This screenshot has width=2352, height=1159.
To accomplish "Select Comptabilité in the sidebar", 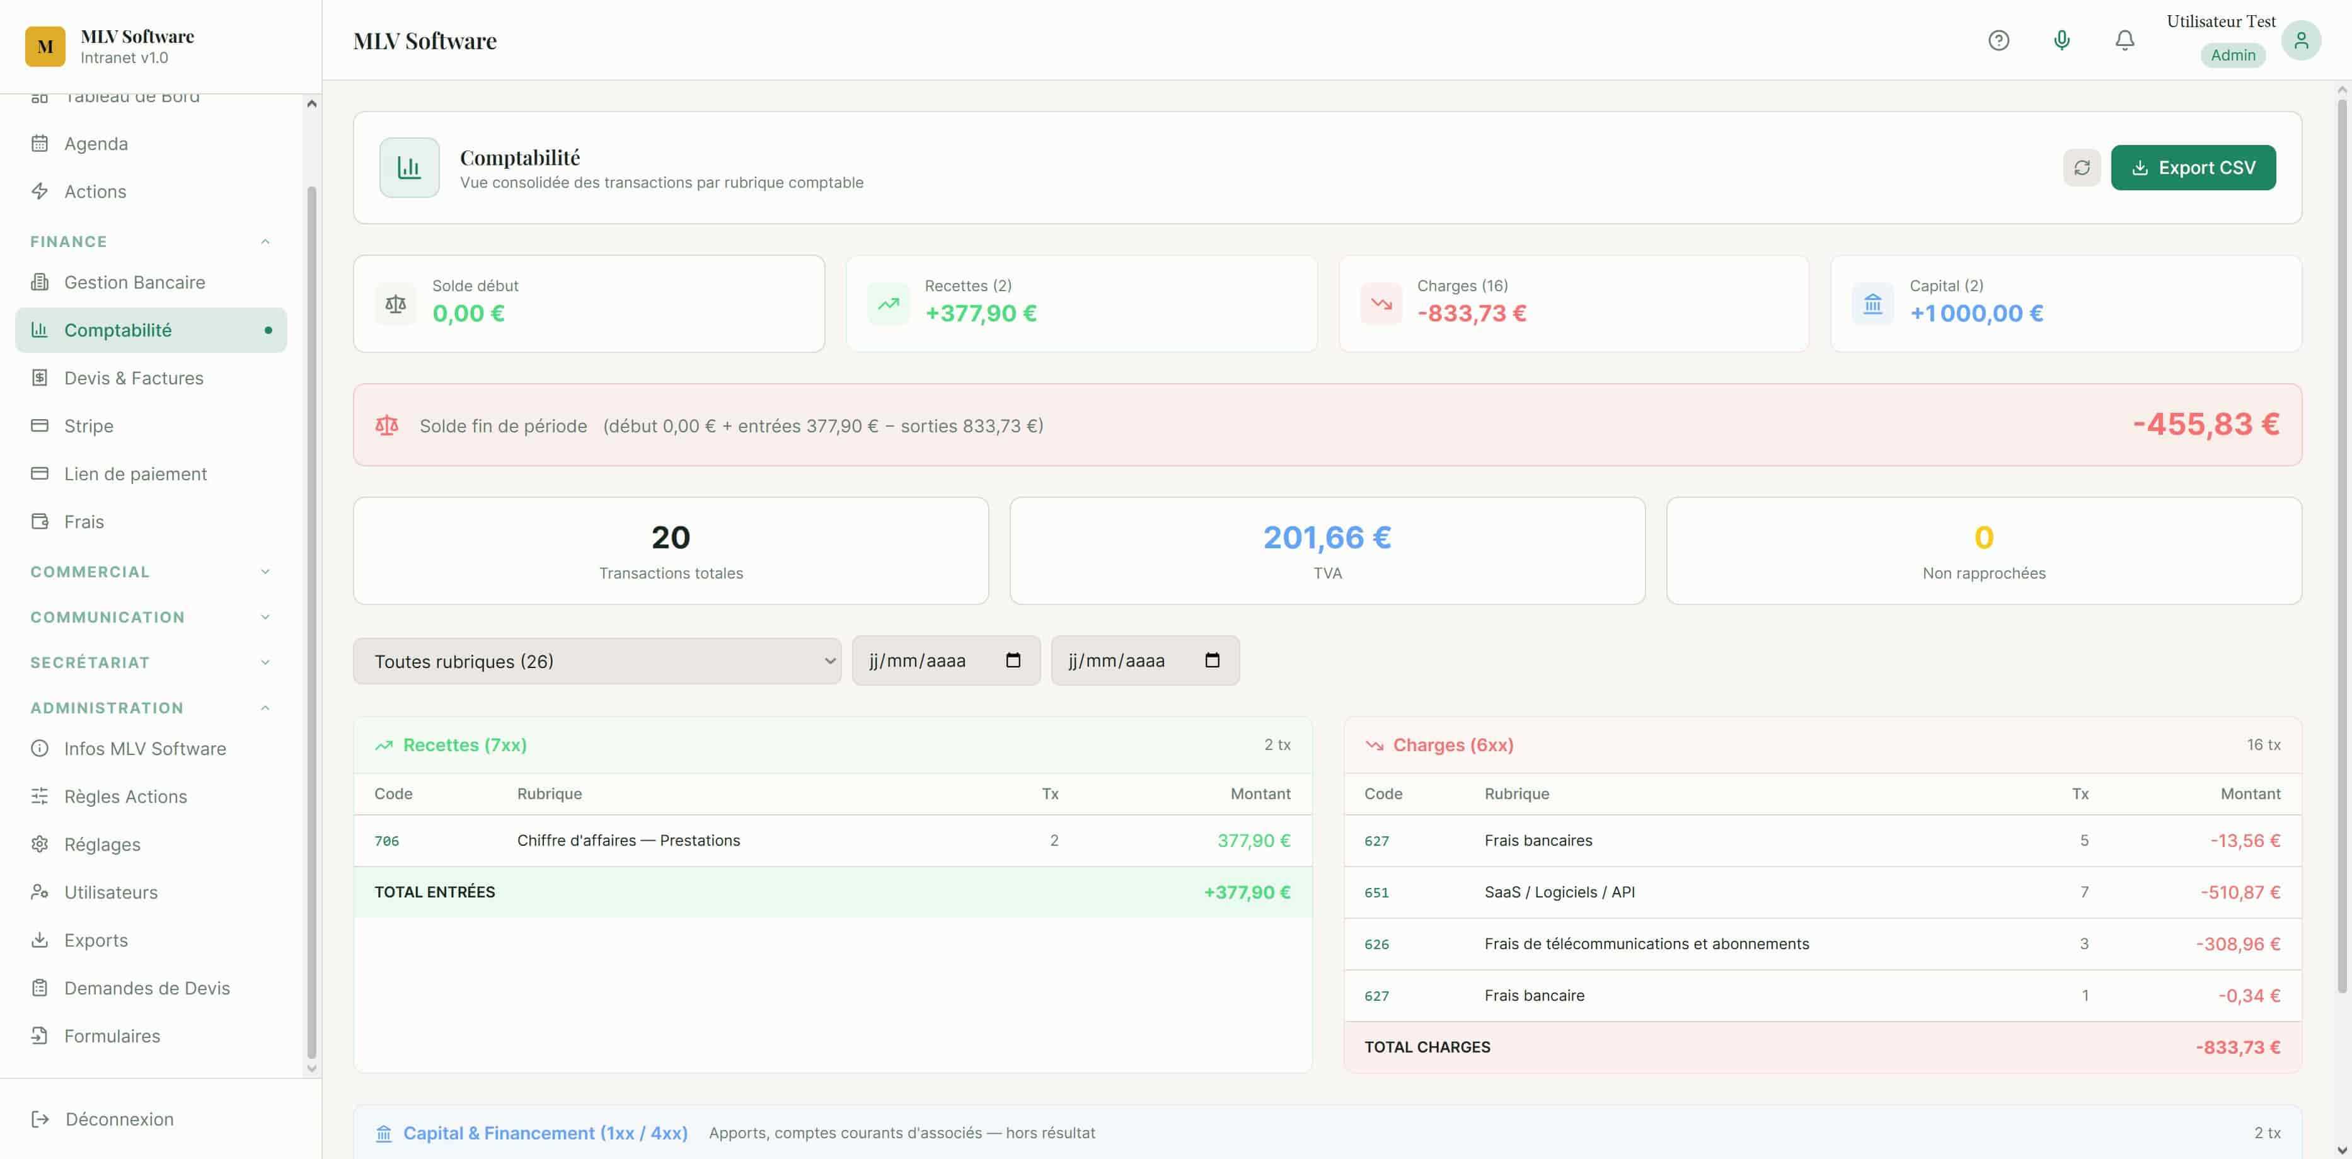I will (x=151, y=330).
